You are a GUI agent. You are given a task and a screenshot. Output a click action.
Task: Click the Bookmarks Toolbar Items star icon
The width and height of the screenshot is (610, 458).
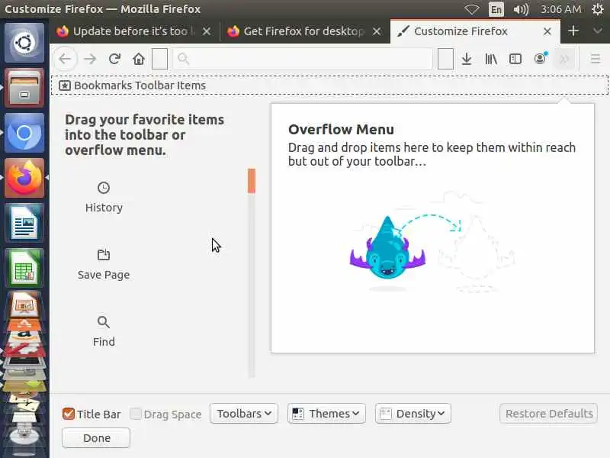pyautogui.click(x=65, y=85)
